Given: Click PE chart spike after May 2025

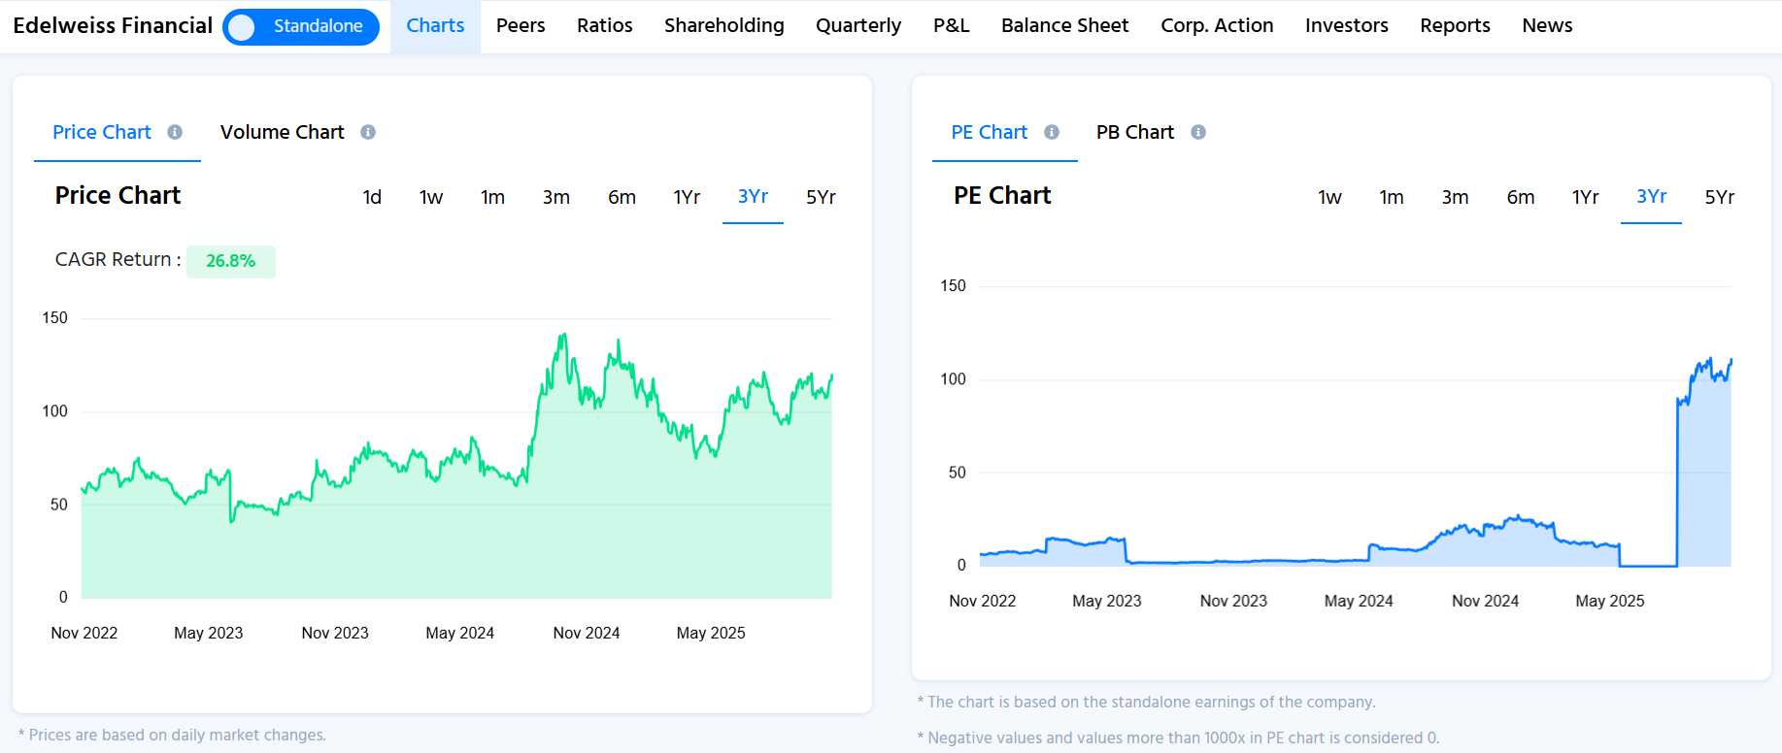Looking at the screenshot, I should [1678, 400].
